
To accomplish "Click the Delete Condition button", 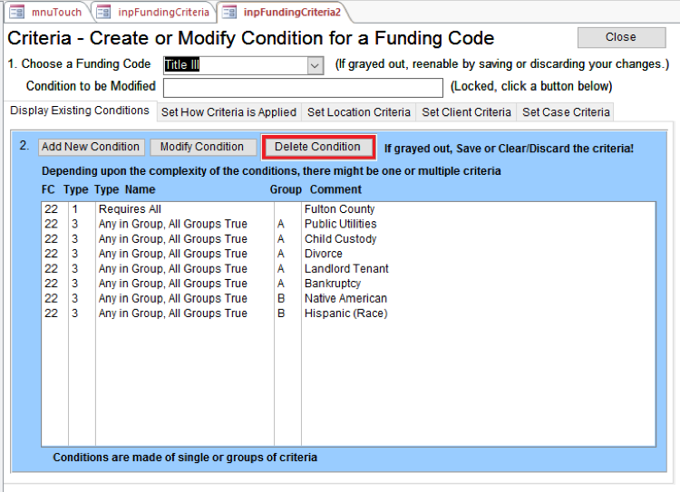I will (x=317, y=147).
